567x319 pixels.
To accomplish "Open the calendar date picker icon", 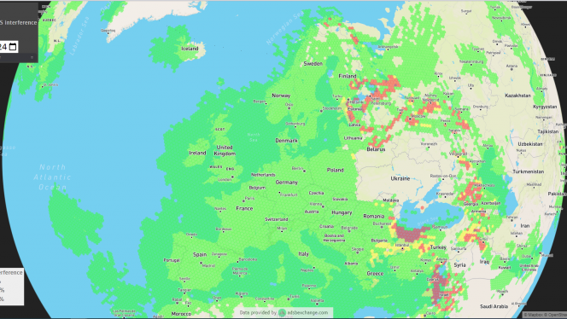I will coord(13,47).
